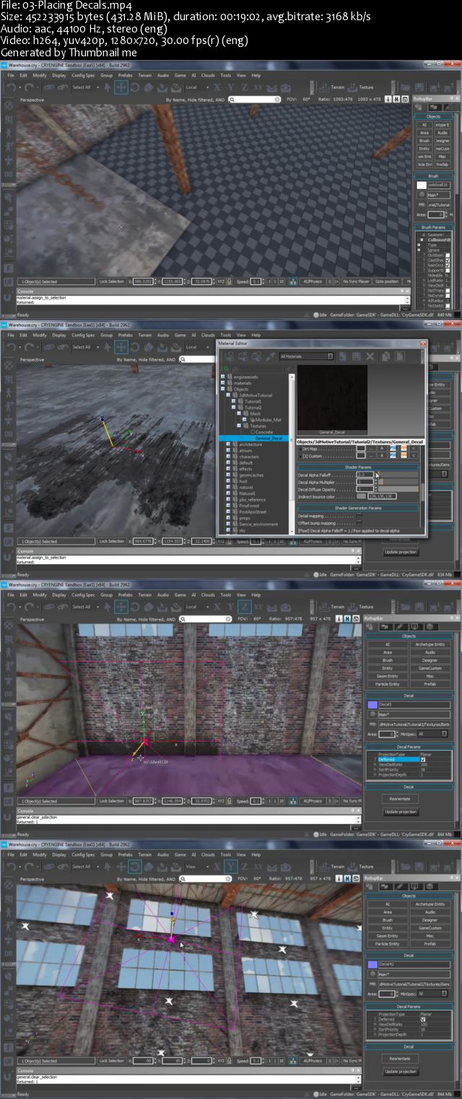Screen dimensions: 462x1099
Task: Click the Archetype Entity button in Decal5 frame
Action: [x=431, y=644]
